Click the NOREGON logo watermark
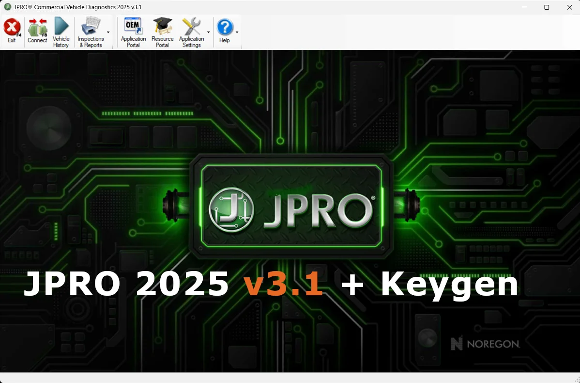Viewport: 580px width, 383px height. [x=486, y=344]
